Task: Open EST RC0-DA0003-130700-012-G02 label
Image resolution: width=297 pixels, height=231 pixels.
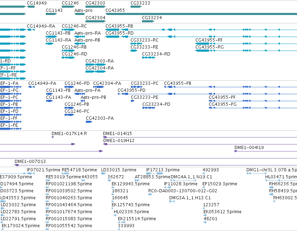Action: 183,191
